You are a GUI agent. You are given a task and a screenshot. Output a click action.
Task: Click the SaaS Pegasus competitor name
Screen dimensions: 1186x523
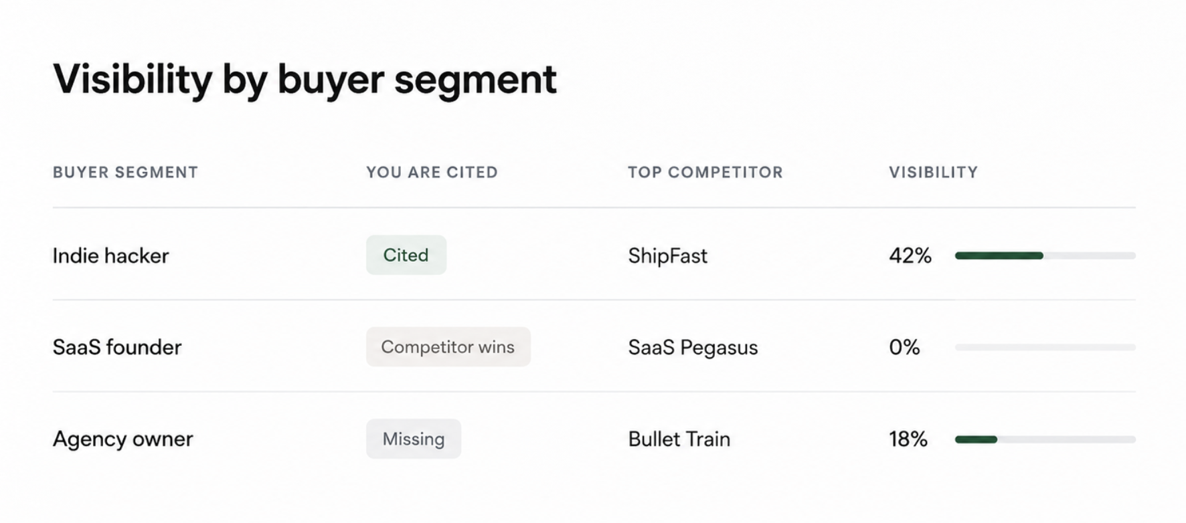pos(693,347)
